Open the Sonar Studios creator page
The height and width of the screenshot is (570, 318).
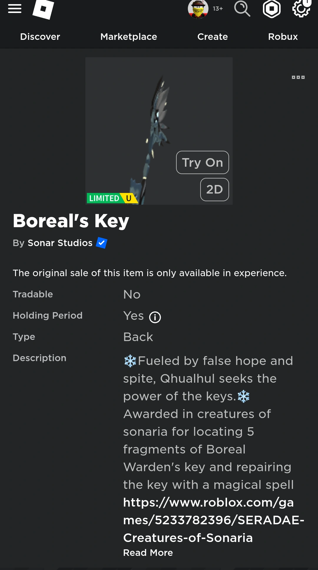coord(60,243)
